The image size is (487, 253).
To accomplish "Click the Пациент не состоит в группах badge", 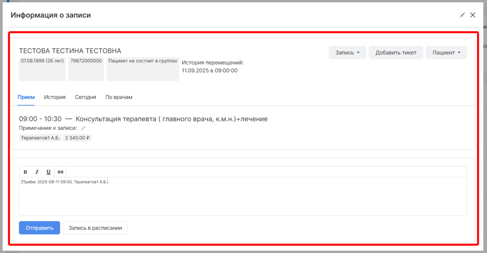I will [x=143, y=61].
